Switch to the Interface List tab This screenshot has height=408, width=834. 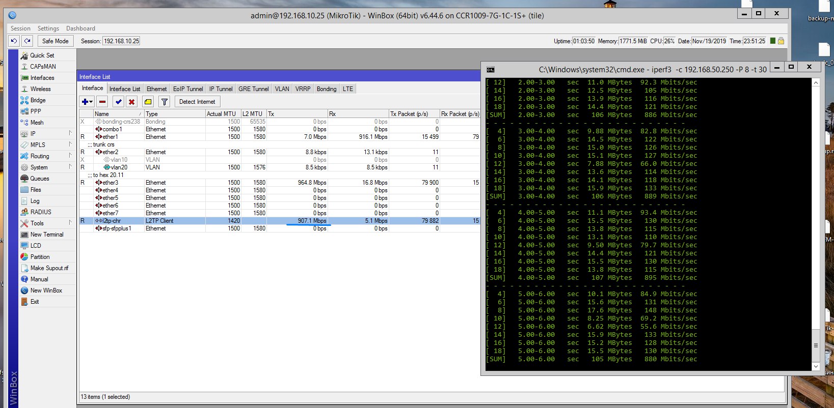click(125, 89)
